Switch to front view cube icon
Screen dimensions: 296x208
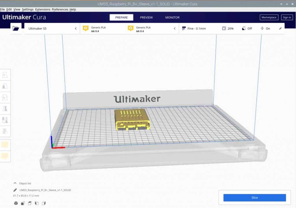[23, 203]
